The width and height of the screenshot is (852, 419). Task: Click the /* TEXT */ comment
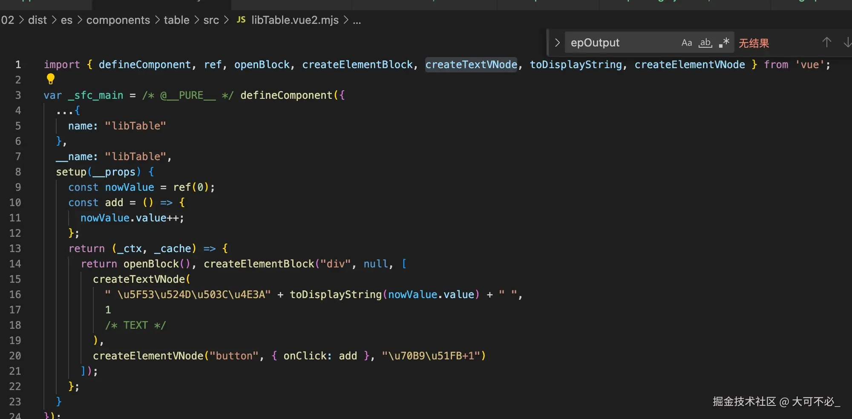click(x=135, y=325)
